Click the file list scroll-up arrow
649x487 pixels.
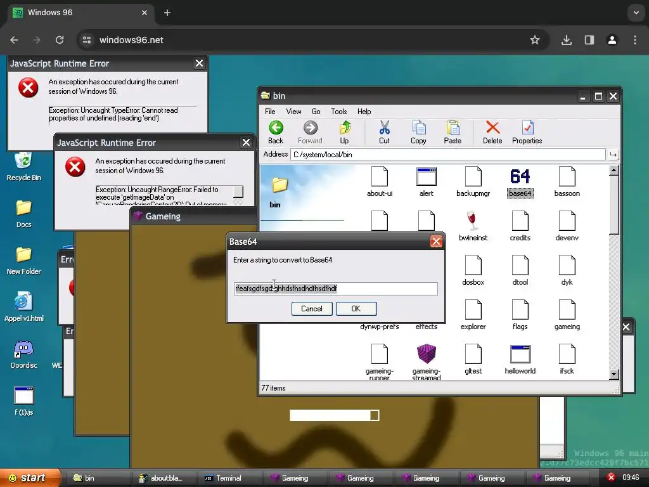[x=614, y=170]
